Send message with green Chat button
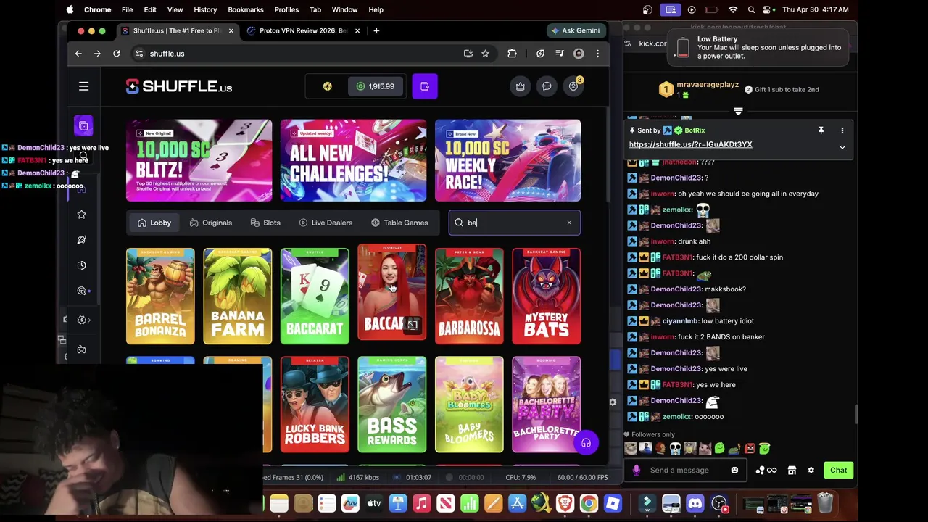Image resolution: width=928 pixels, height=522 pixels. 838,470
